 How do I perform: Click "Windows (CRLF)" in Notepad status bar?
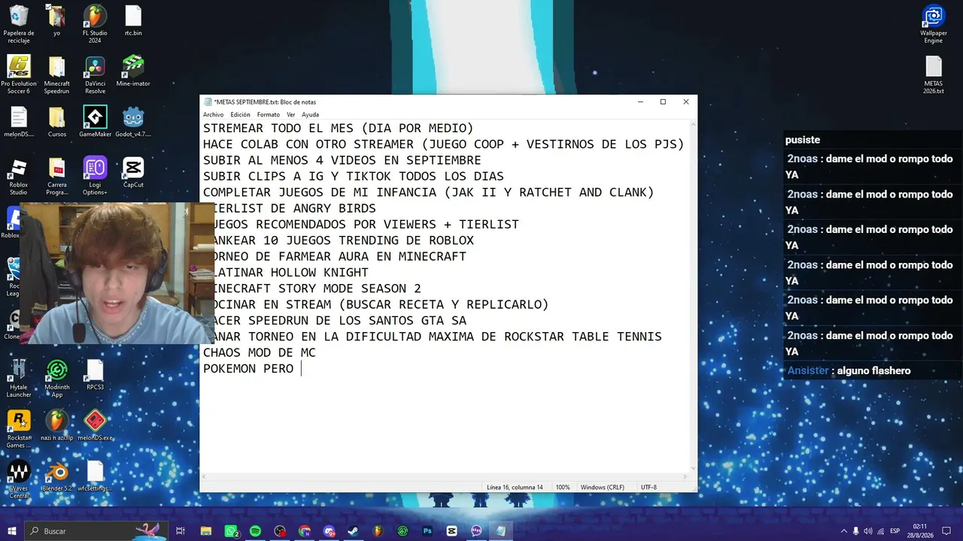pos(603,488)
